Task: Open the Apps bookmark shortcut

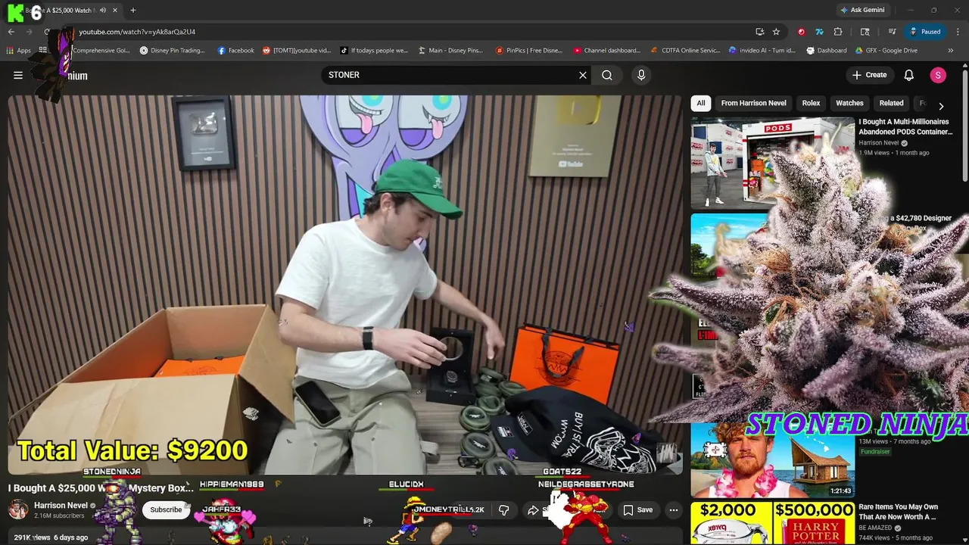Action: pyautogui.click(x=19, y=51)
